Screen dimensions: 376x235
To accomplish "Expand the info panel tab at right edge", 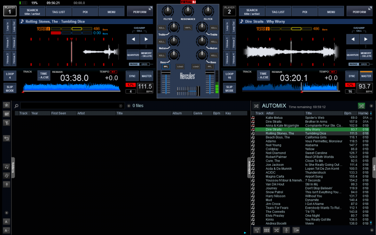I will tap(374, 167).
